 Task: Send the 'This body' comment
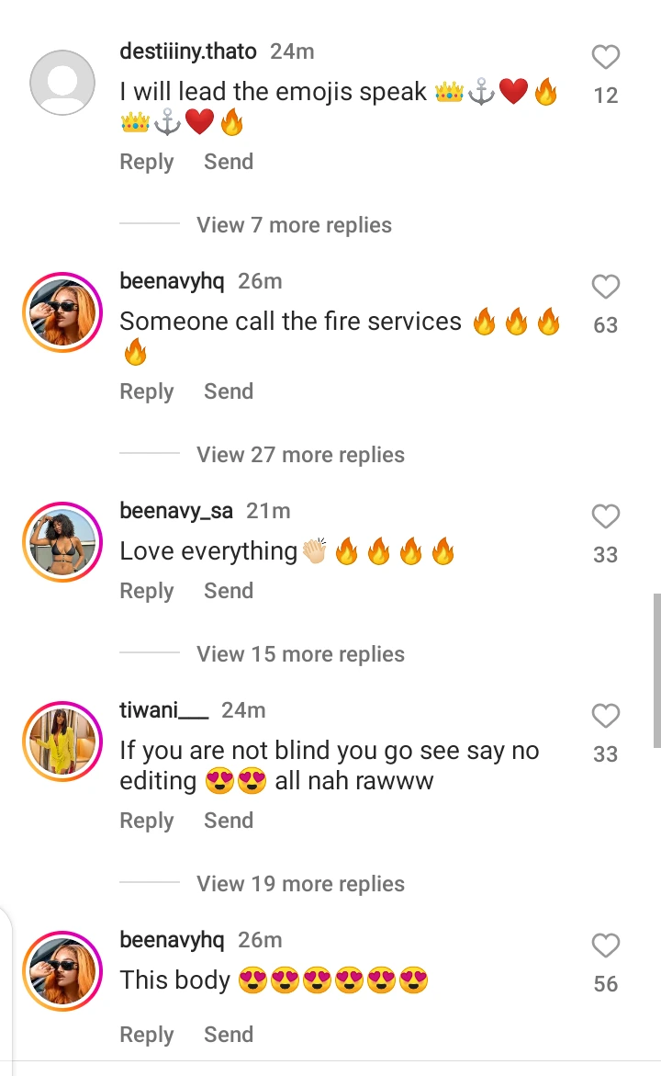228,1035
